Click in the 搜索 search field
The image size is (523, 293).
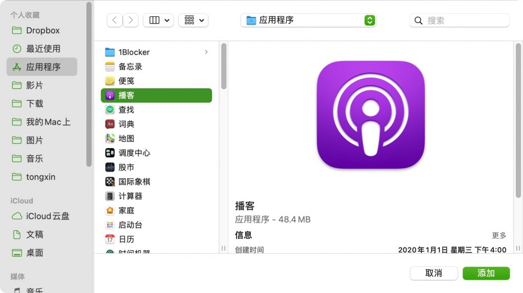tap(459, 20)
